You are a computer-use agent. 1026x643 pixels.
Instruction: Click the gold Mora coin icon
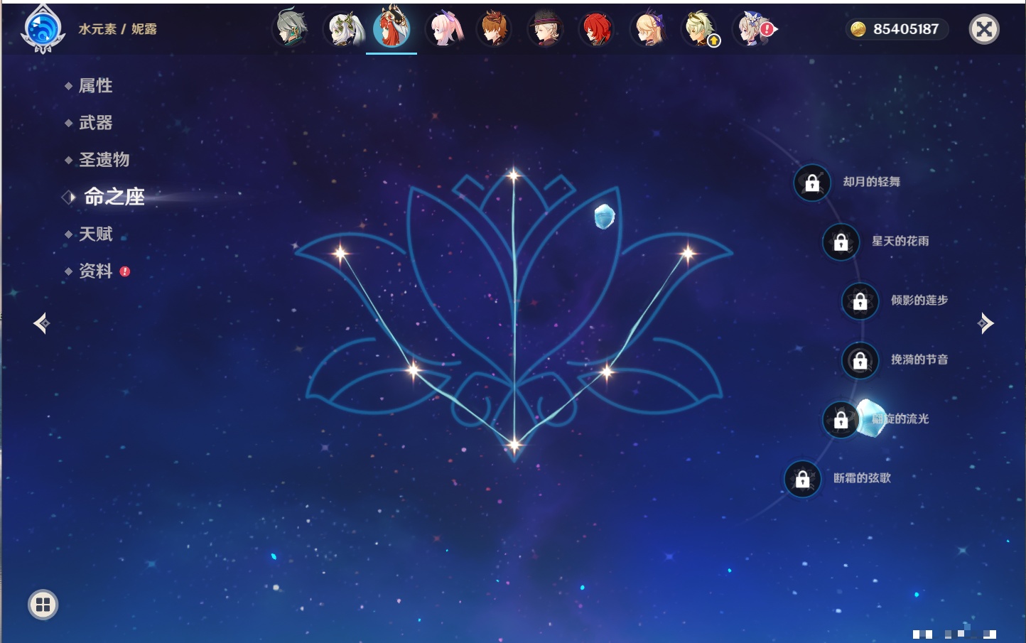(x=858, y=29)
